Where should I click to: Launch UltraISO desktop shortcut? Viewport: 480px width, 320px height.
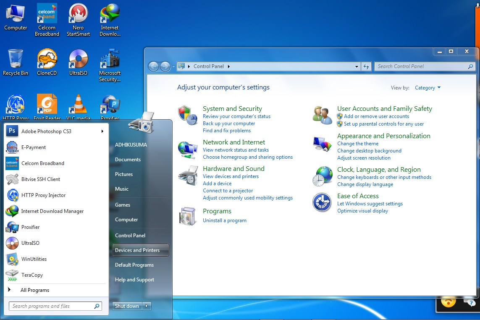click(x=78, y=63)
